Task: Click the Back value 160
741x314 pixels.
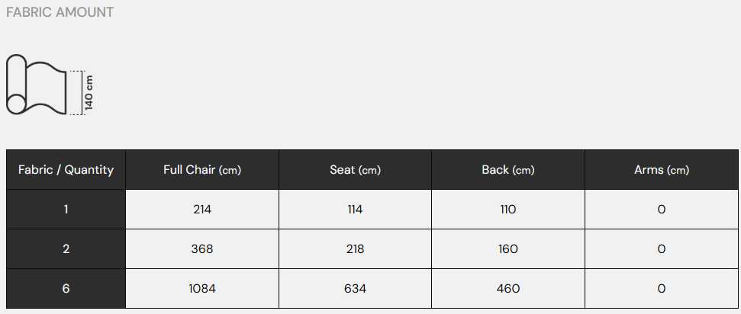Action: click(507, 249)
